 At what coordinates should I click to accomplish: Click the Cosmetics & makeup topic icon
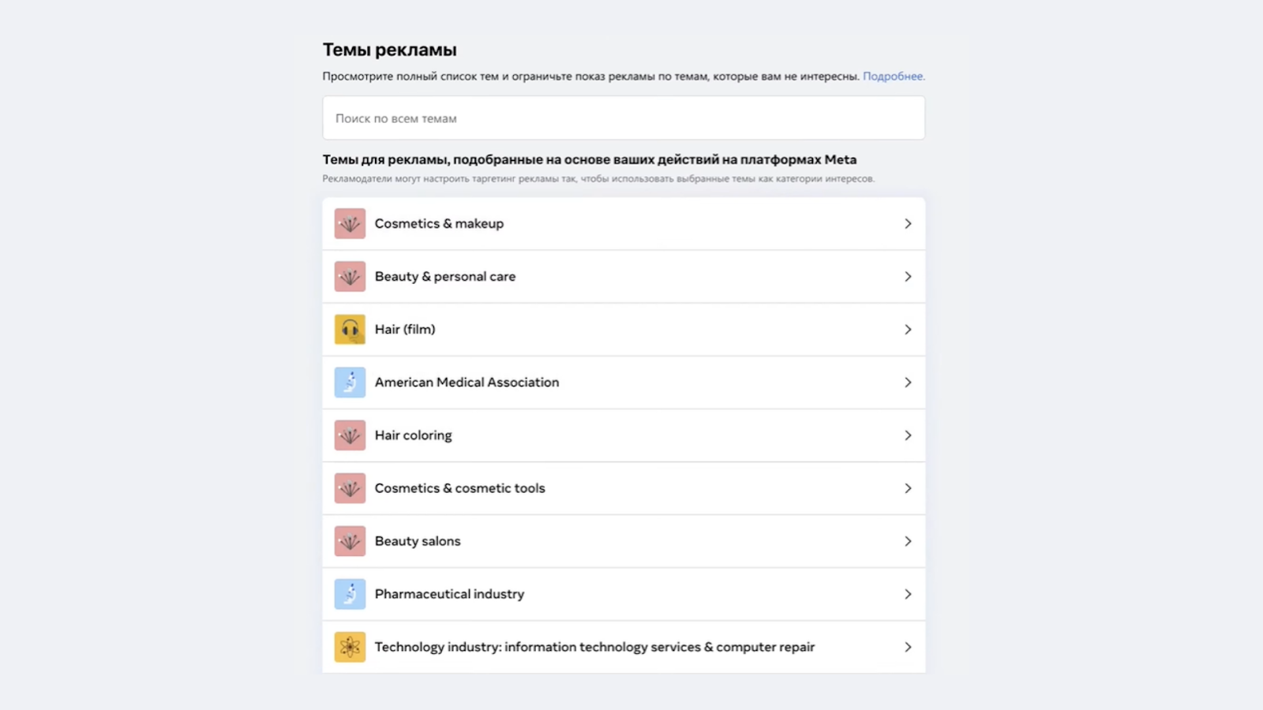[x=350, y=224]
